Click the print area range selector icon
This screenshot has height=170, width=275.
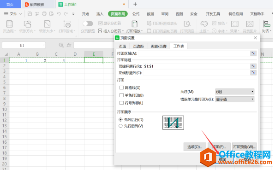tap(253, 53)
